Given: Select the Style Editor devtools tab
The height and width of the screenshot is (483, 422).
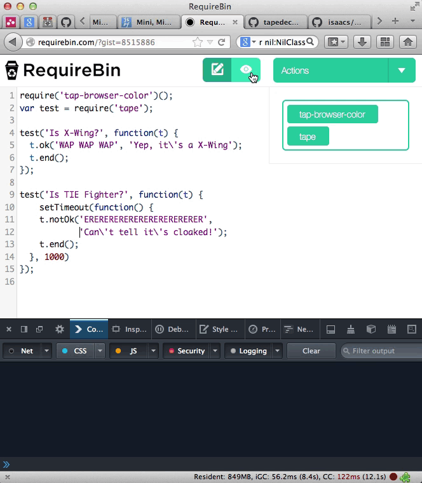Looking at the screenshot, I should point(221,329).
